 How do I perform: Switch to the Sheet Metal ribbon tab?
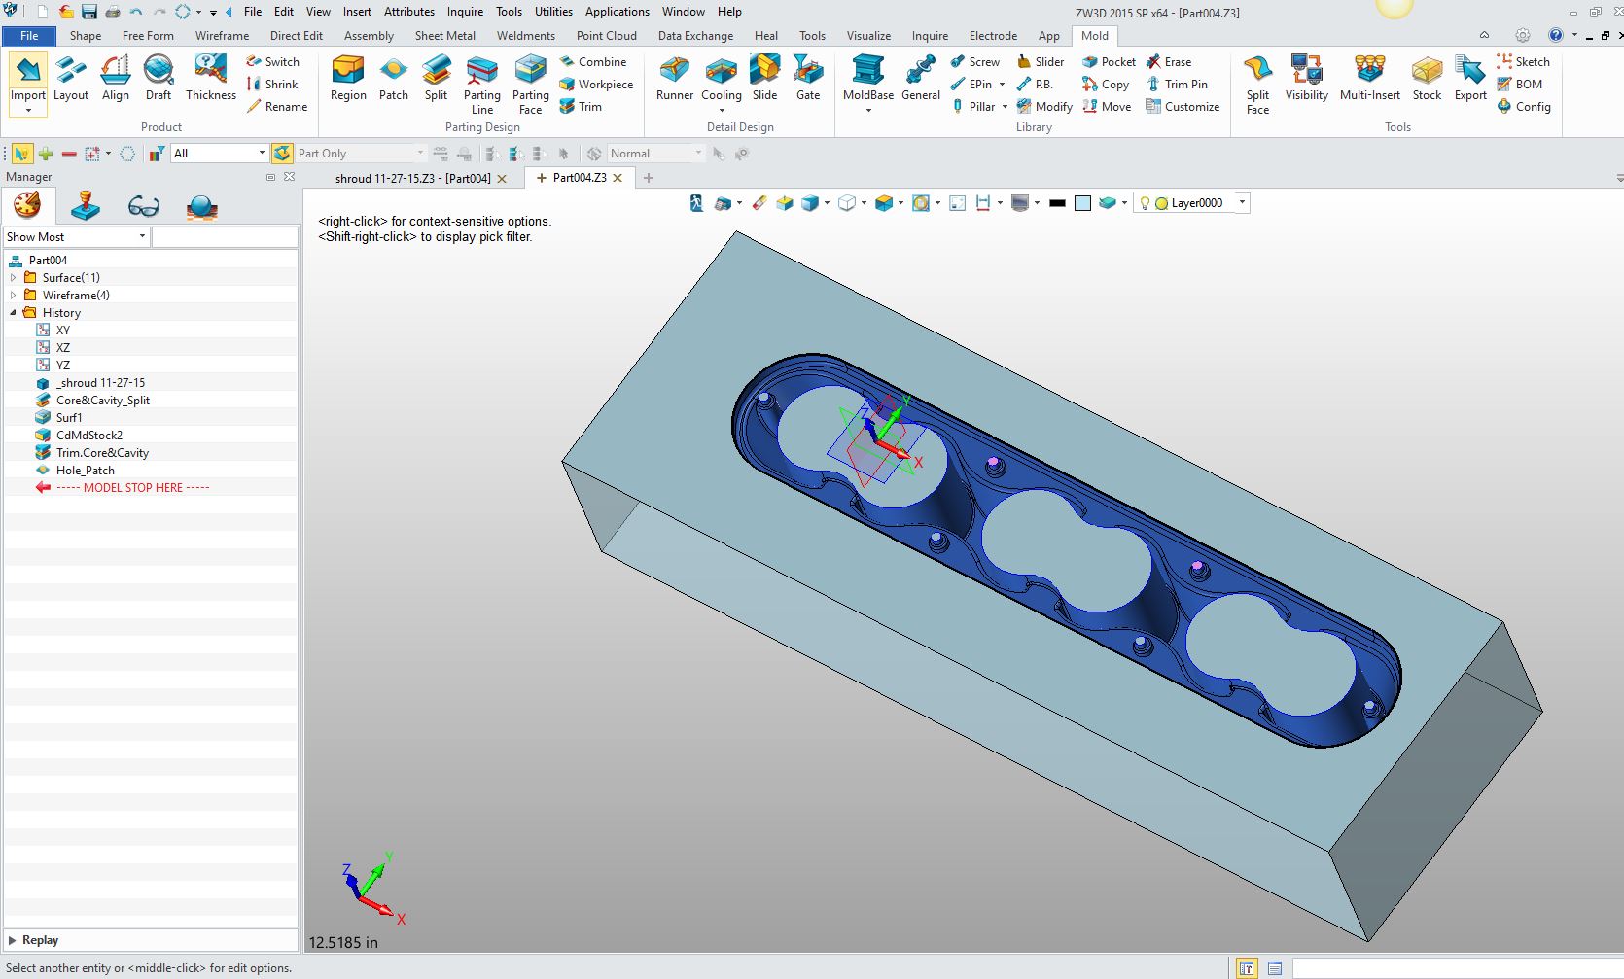(x=444, y=36)
